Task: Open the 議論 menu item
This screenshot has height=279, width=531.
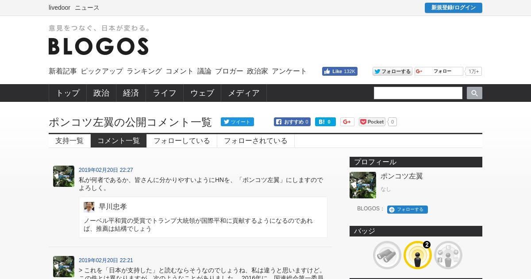Action: pyautogui.click(x=204, y=71)
